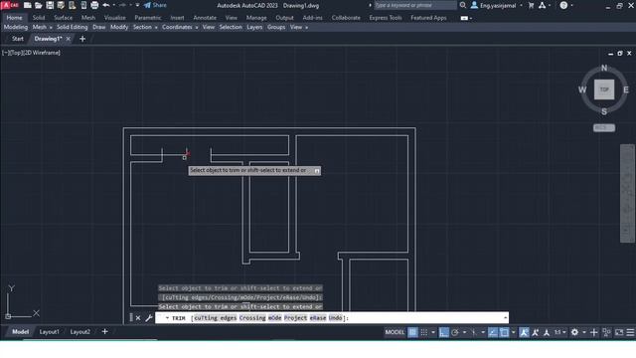This screenshot has height=358, width=636.
Task: Choose the cuTting edges command option
Action: pos(215,318)
